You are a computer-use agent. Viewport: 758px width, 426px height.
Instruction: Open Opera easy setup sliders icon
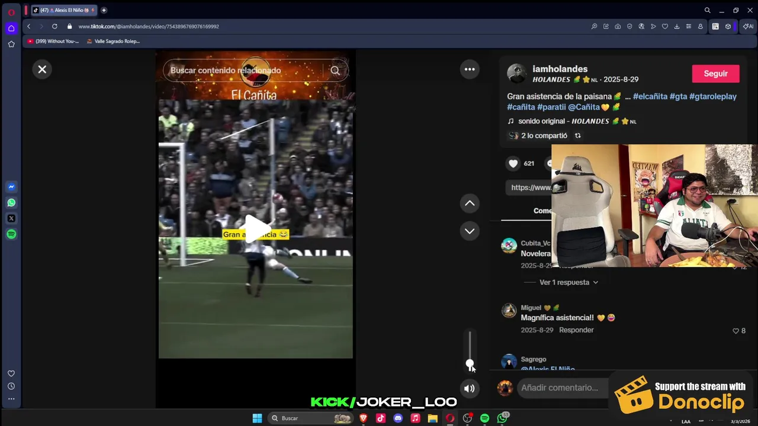coord(688,26)
